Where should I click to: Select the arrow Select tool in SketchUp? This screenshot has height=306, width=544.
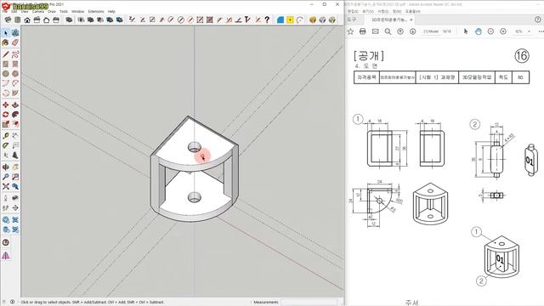click(6, 33)
